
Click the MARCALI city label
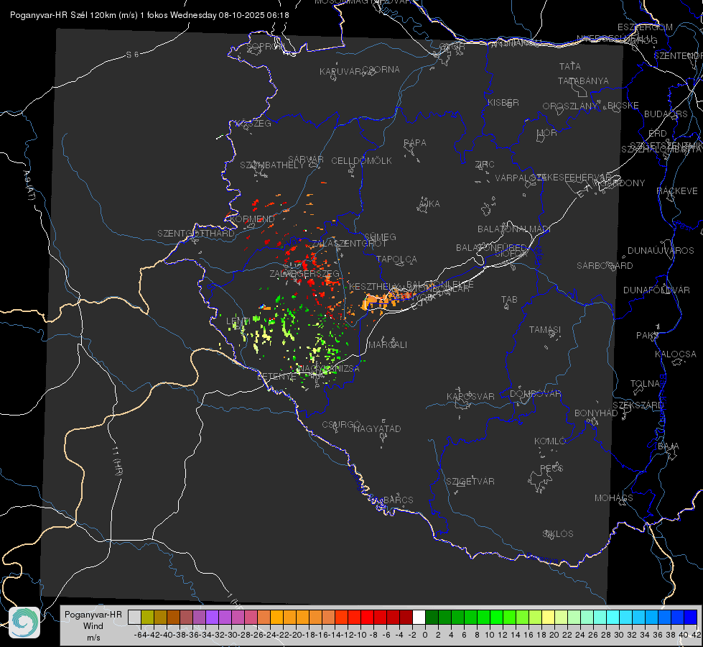[x=387, y=345]
